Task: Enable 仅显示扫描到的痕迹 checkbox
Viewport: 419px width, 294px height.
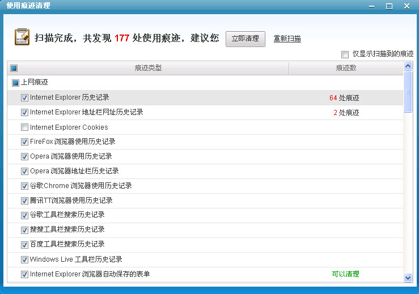Action: (x=345, y=54)
